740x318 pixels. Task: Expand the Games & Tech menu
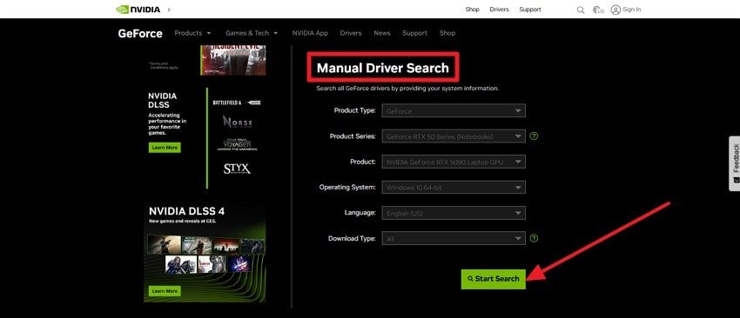(x=252, y=33)
